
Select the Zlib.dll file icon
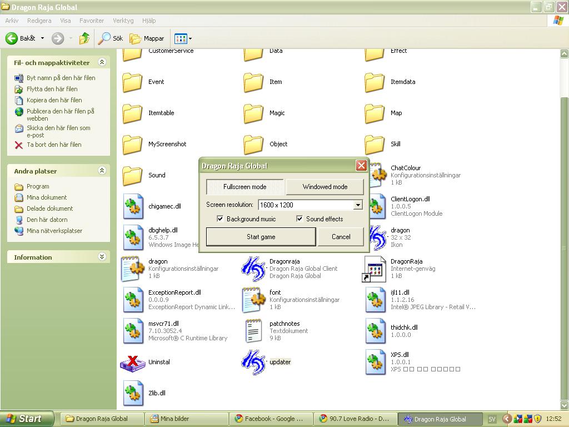(132, 393)
